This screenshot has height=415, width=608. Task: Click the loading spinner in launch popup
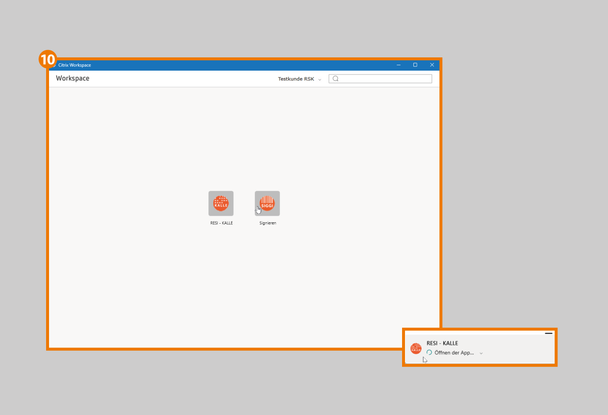[429, 353]
